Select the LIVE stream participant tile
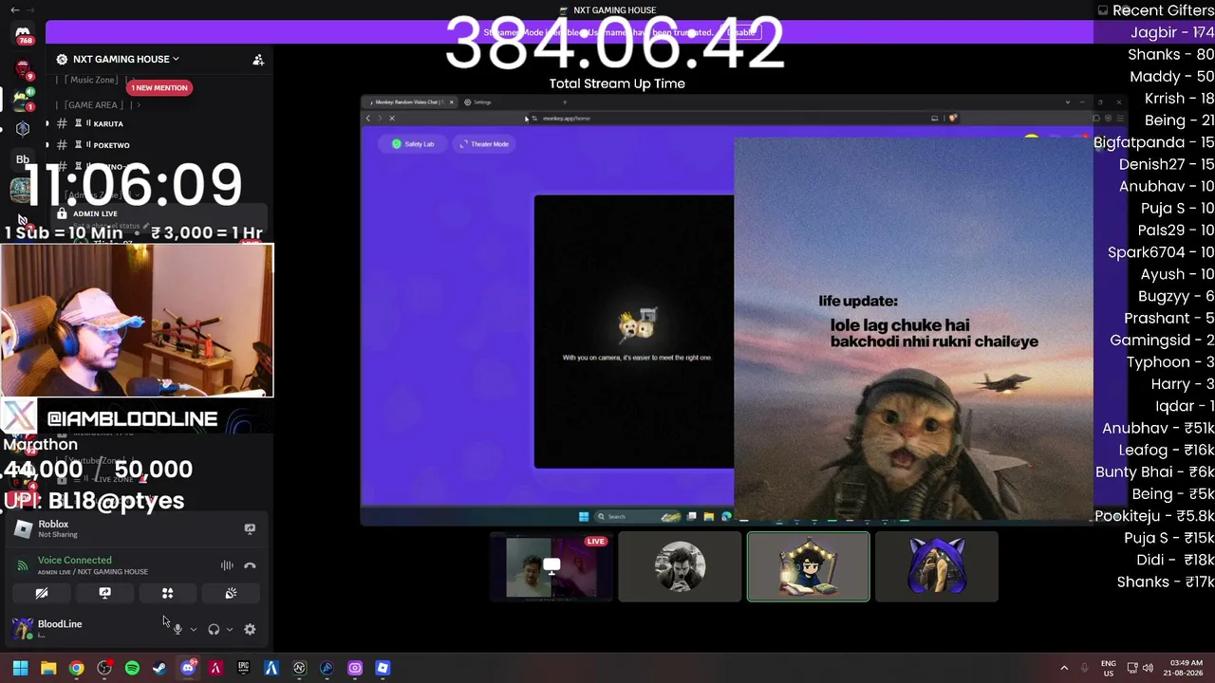Screen dimensions: 1215x683 click(551, 567)
